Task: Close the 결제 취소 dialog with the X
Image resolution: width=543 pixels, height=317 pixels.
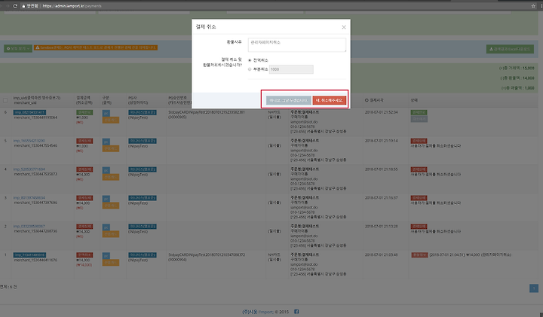Action: coord(344,27)
